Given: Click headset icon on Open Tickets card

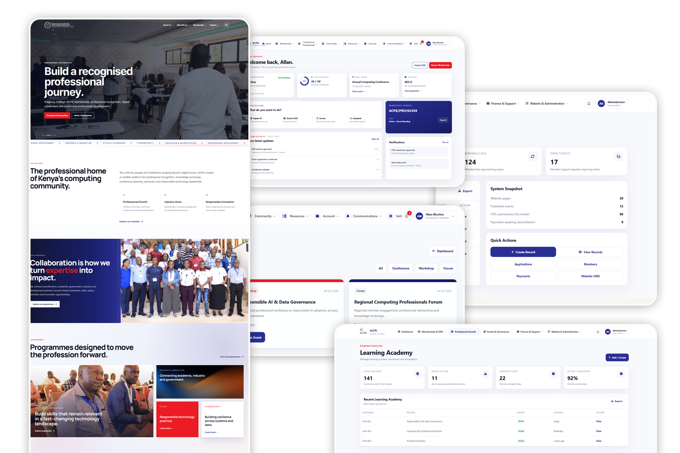Looking at the screenshot, I should click(x=618, y=156).
